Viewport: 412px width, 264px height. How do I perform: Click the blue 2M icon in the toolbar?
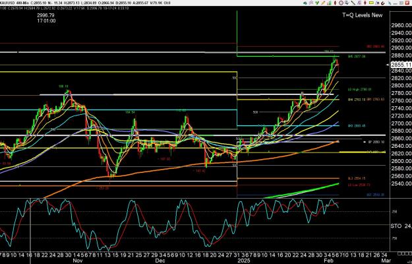[377, 3]
